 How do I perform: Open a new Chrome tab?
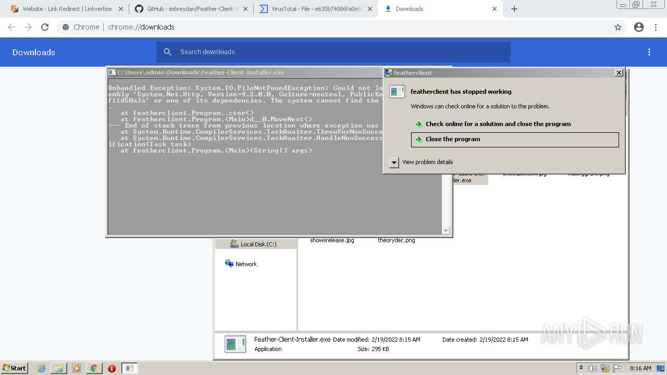(x=514, y=9)
